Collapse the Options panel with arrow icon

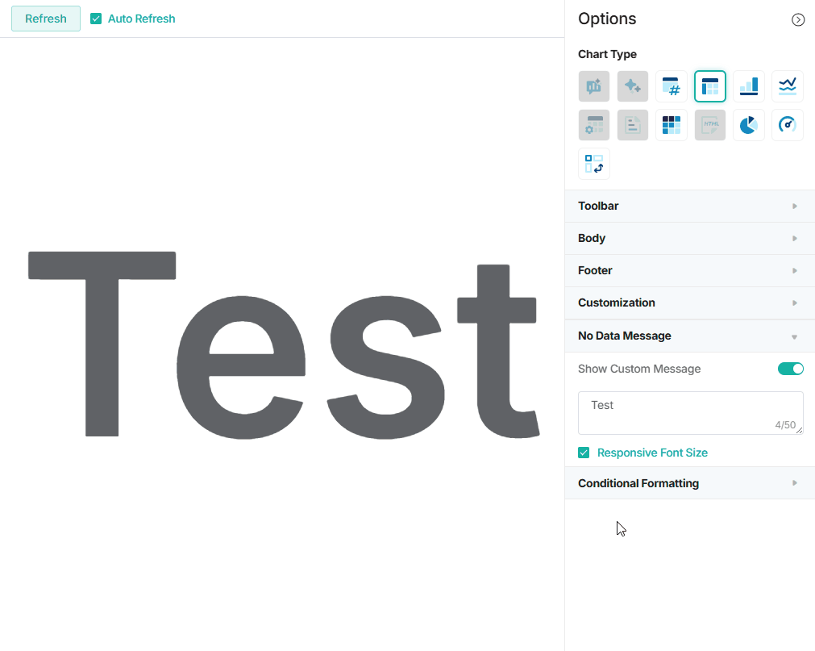pos(798,19)
